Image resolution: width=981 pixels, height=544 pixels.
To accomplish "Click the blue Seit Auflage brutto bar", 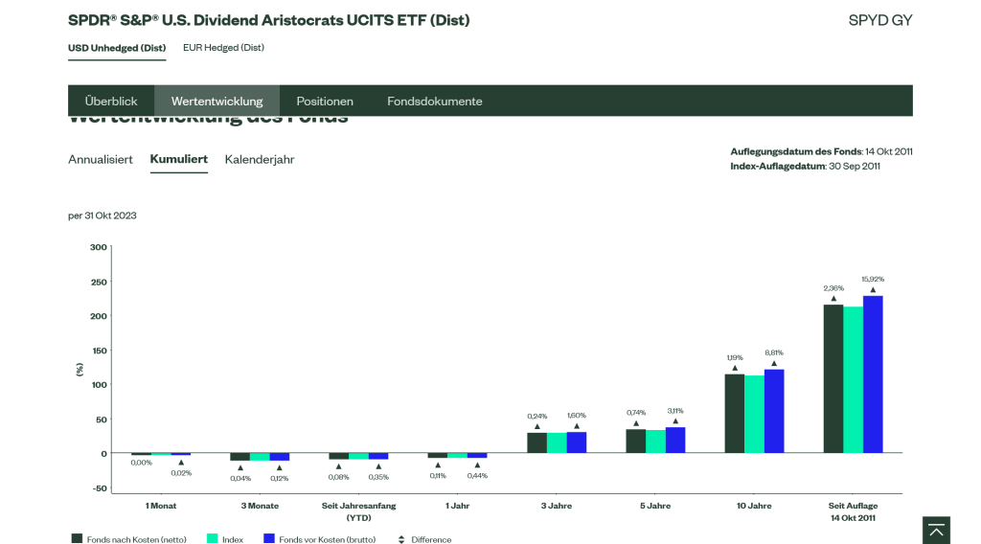I will 873,374.
